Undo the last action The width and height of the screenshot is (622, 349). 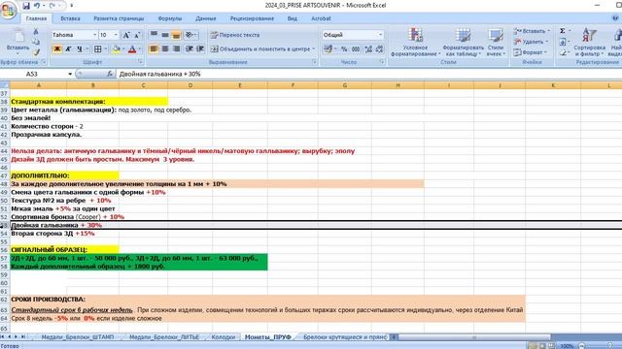[x=37, y=6]
